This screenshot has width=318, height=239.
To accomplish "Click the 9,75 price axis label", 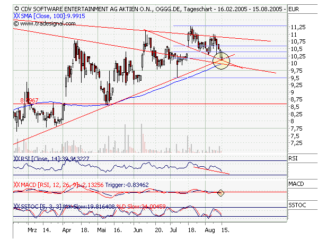I will (296, 71).
